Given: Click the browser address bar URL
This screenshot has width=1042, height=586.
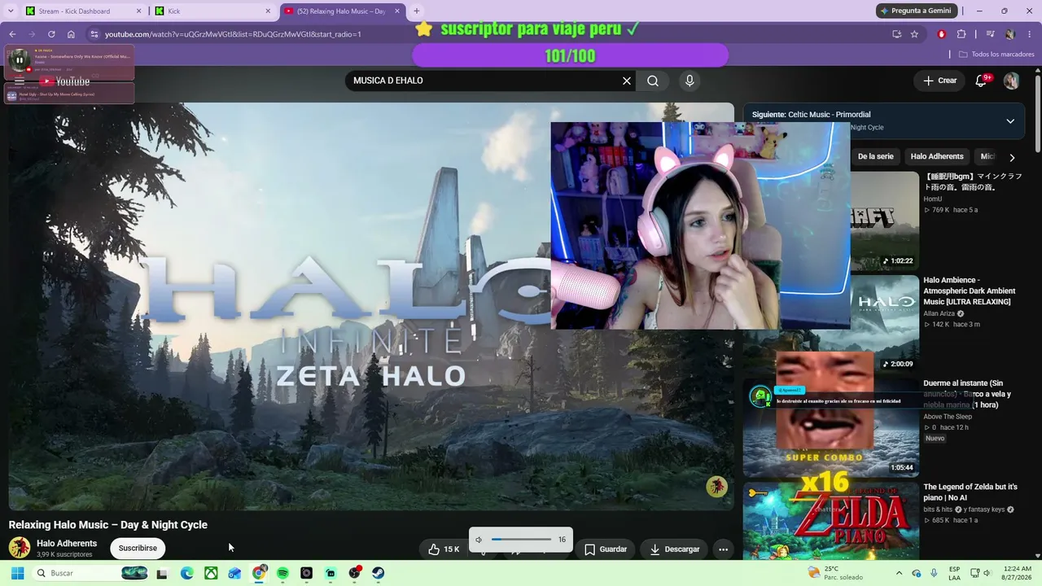Looking at the screenshot, I should (x=233, y=34).
